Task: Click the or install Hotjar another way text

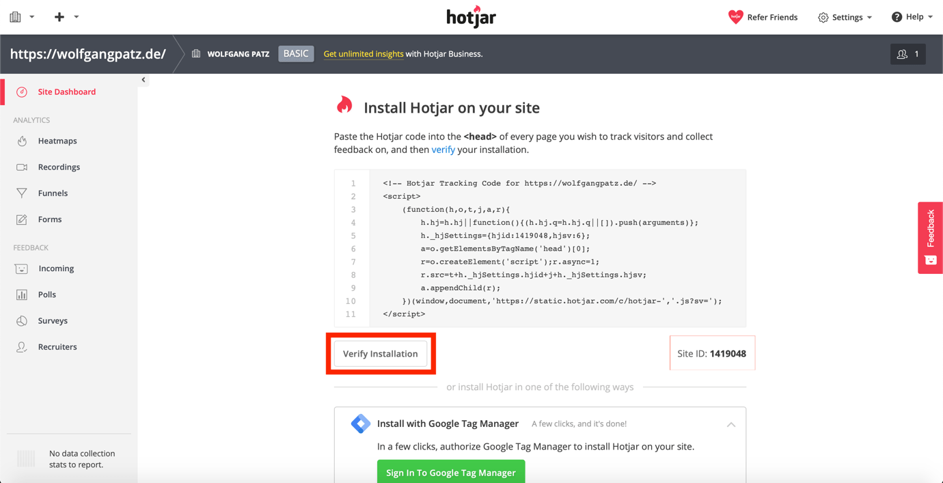Action: 540,387
